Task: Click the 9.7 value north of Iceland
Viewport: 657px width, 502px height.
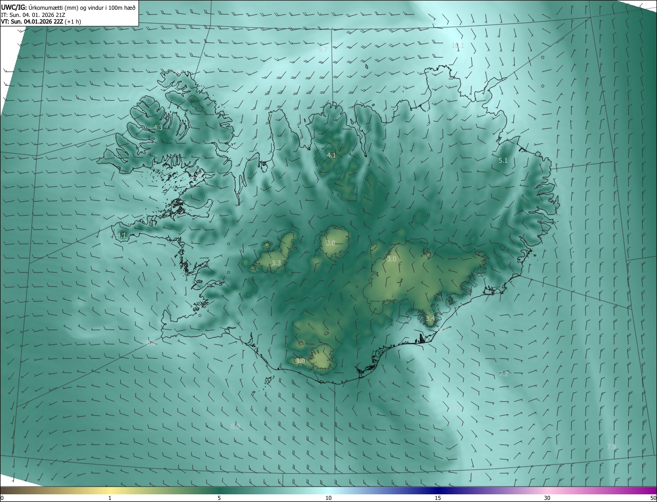Action: pos(322,50)
